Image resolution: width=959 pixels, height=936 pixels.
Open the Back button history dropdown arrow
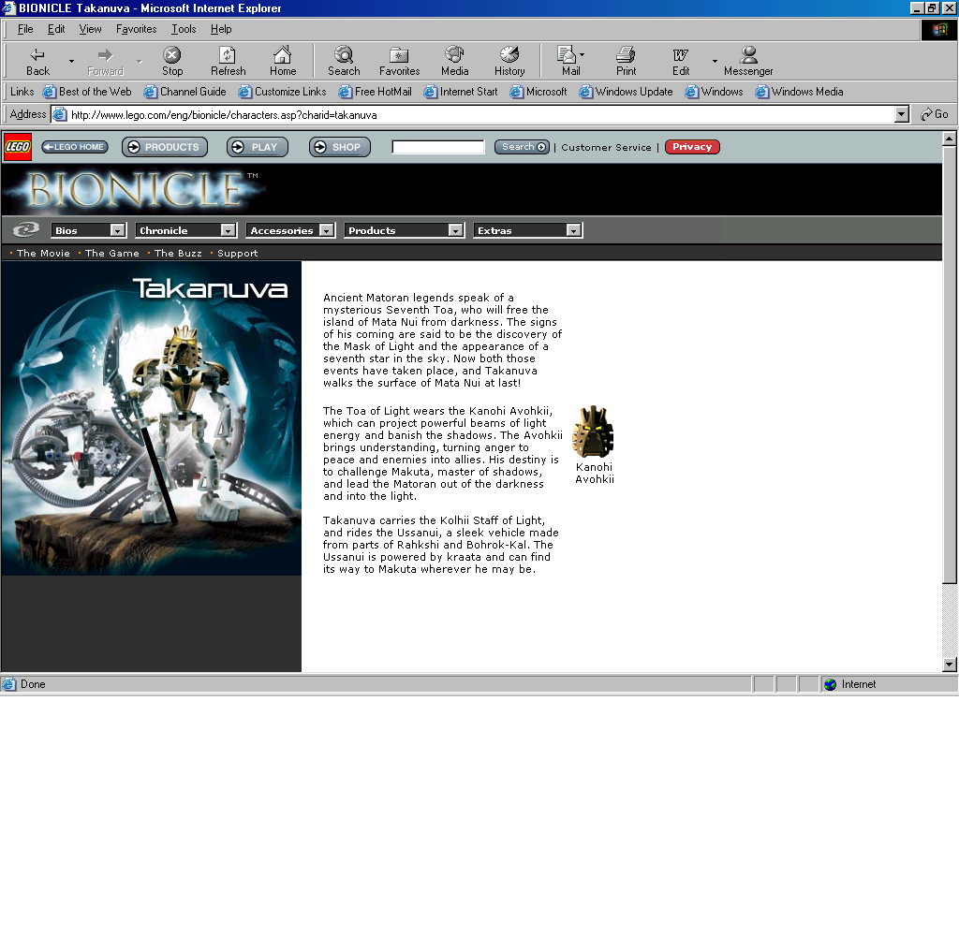(x=71, y=61)
